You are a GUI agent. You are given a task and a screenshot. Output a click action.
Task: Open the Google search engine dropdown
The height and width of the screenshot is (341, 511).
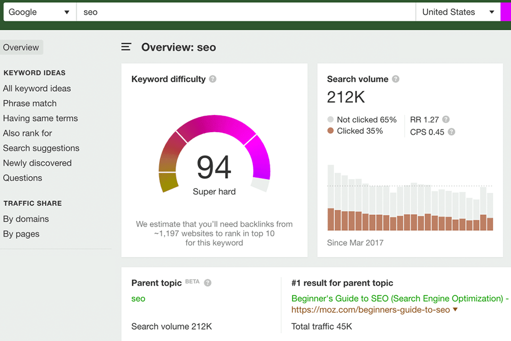(39, 12)
